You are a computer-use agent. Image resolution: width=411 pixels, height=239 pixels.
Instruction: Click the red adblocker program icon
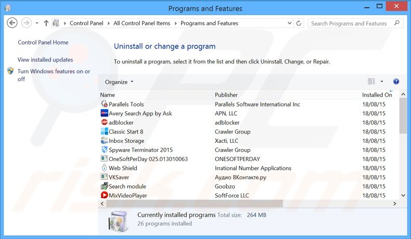[105, 122]
